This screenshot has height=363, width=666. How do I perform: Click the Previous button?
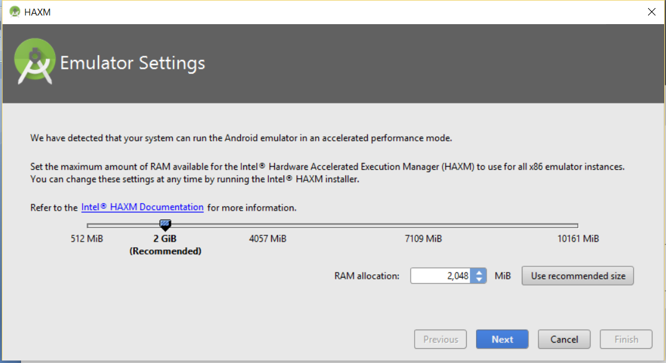click(x=441, y=339)
